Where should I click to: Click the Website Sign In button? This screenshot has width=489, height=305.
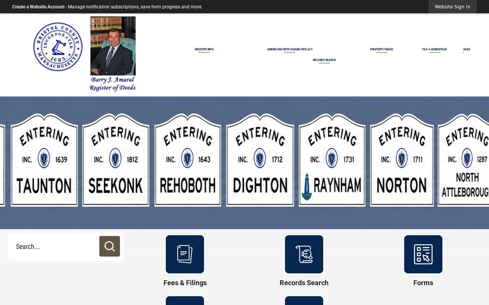(453, 7)
